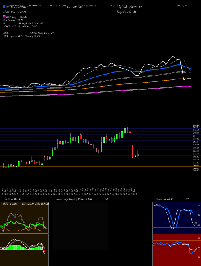Click the 474.12 price axis label
Viewport: 201px width, 266px height.
196,139
